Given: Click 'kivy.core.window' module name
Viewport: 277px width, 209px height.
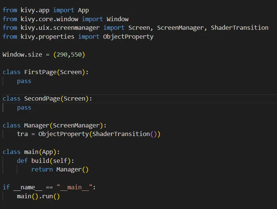Looking at the screenshot, I should tap(49, 19).
